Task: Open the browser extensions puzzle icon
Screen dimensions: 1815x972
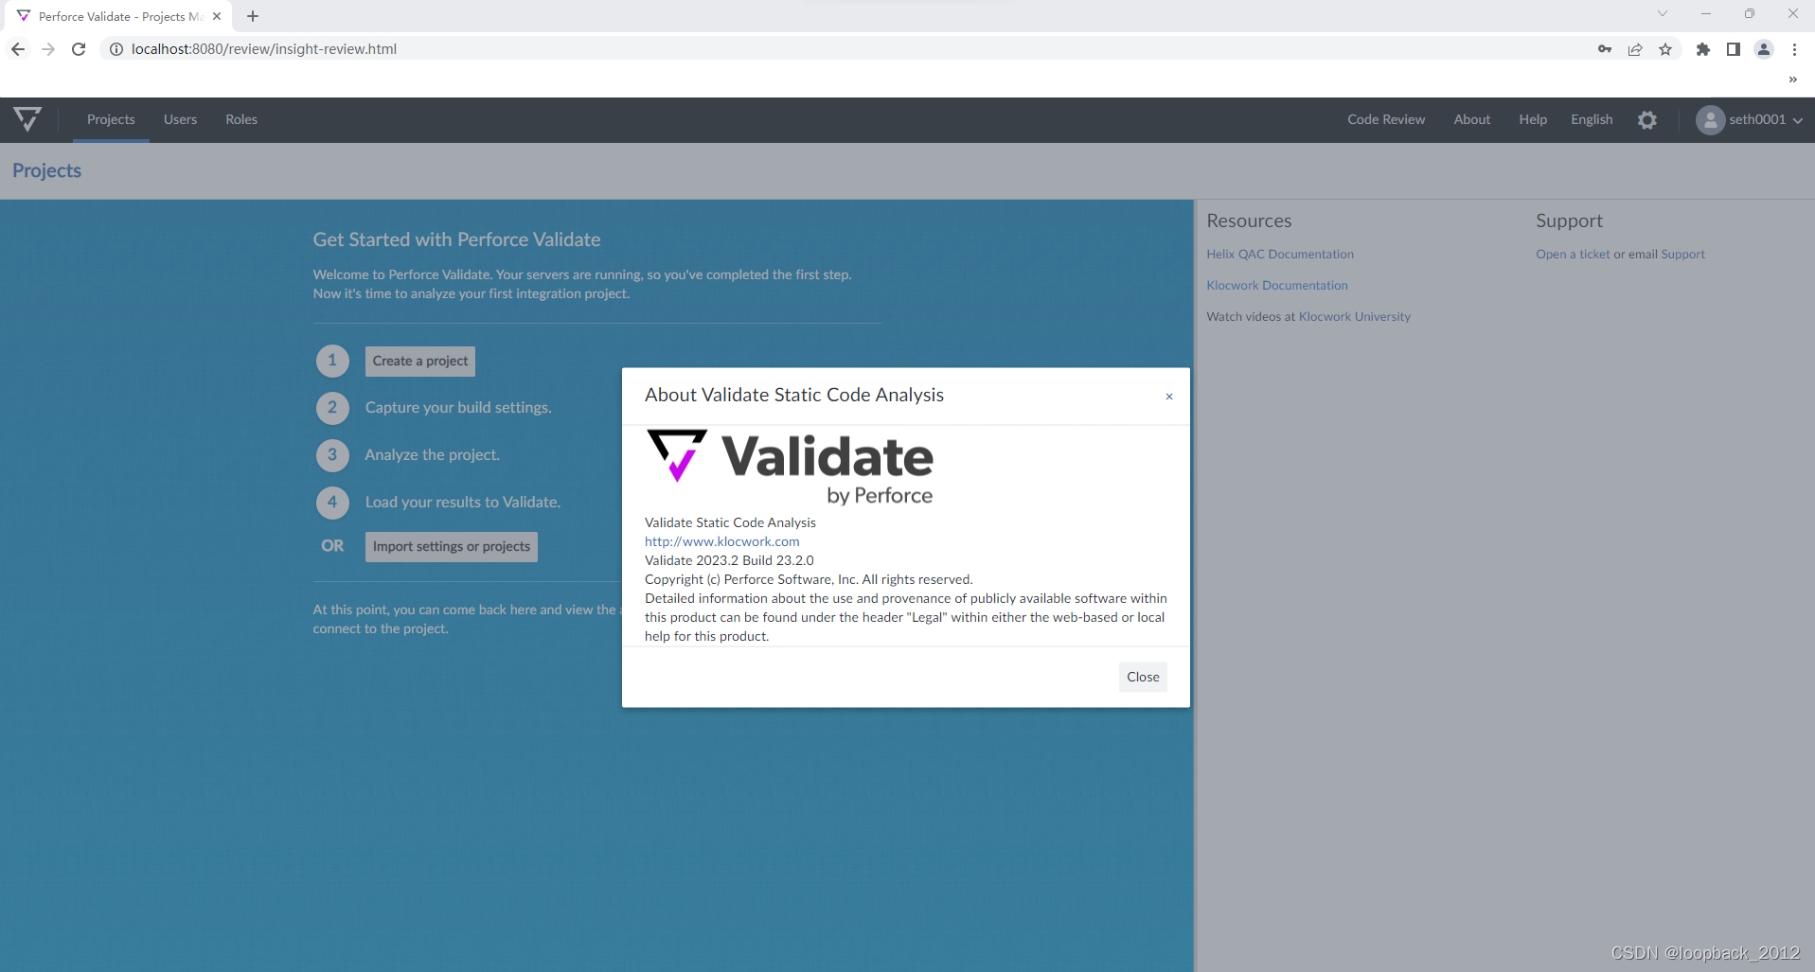Action: (1703, 49)
